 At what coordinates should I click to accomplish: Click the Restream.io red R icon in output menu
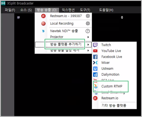pyautogui.click(x=43, y=16)
